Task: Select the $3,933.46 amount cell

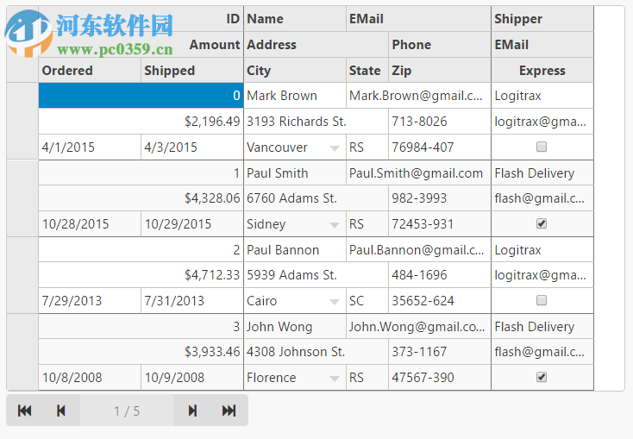Action: (141, 351)
